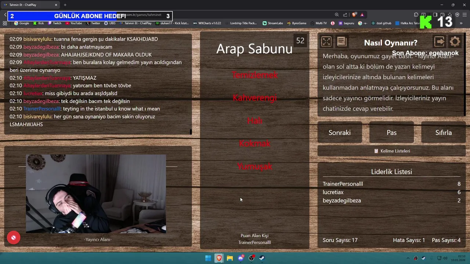Image resolution: width=470 pixels, height=264 pixels.
Task: Open File Explorer from the taskbar
Action: pos(230,258)
